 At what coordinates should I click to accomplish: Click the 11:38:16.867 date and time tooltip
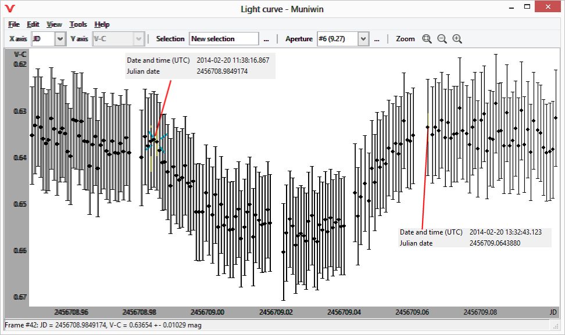[201, 66]
